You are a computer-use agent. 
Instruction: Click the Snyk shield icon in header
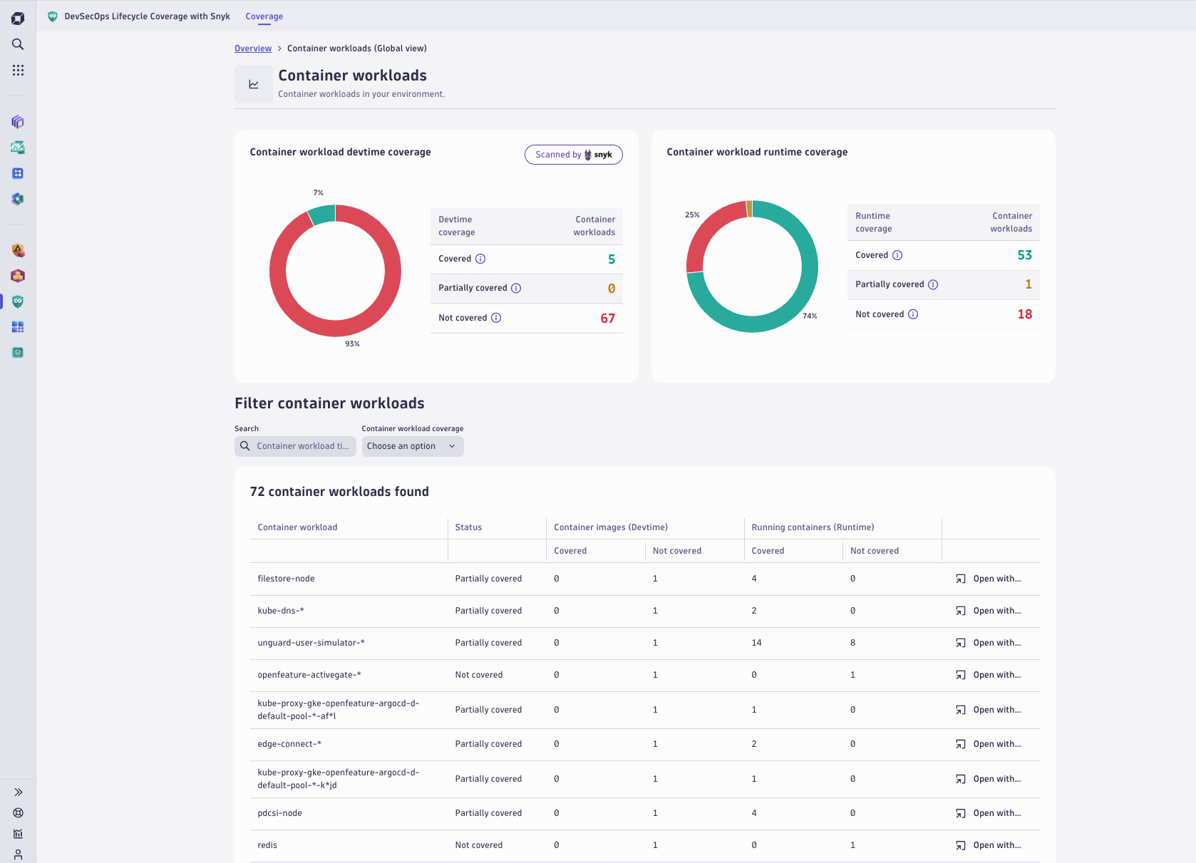tap(53, 16)
